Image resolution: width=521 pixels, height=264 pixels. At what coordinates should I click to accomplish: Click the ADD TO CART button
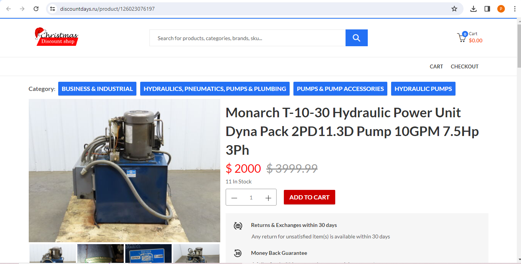310,197
